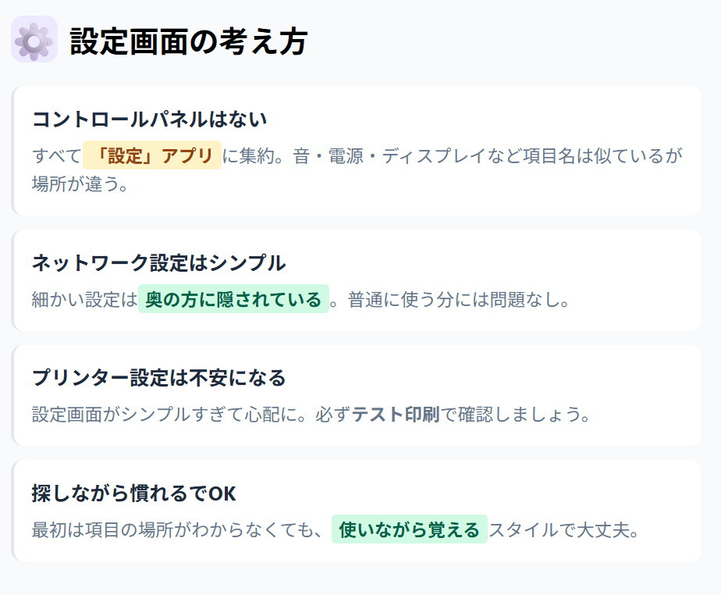
Task: Click the text 普通に使う分には問題なし。
Action: tap(459, 299)
